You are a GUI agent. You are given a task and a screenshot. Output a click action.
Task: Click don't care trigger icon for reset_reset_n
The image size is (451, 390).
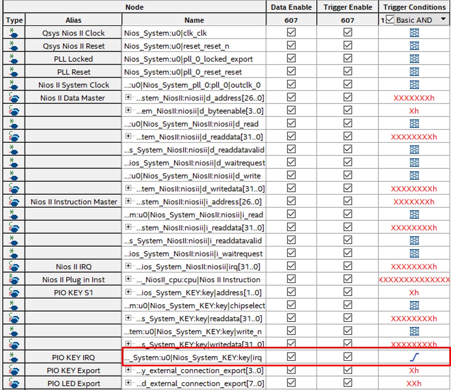414,46
